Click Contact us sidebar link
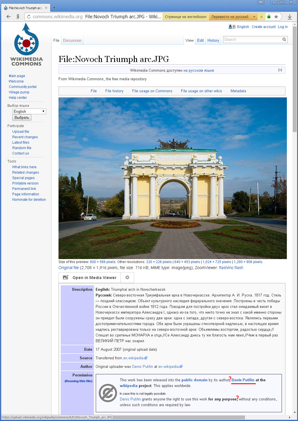The image size is (298, 421). point(21,153)
